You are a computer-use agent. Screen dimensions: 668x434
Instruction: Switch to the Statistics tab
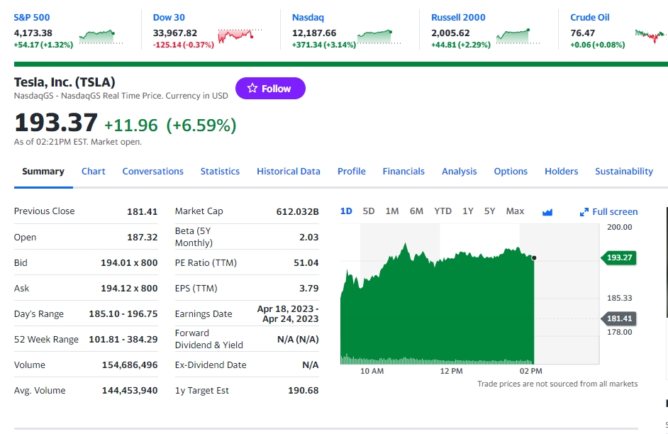[x=220, y=171]
